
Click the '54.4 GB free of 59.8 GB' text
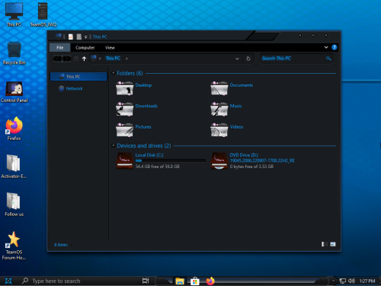tap(157, 167)
